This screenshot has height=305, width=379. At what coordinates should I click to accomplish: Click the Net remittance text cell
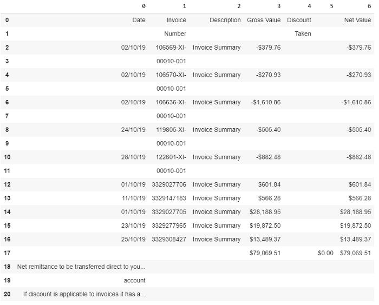pyautogui.click(x=81, y=267)
